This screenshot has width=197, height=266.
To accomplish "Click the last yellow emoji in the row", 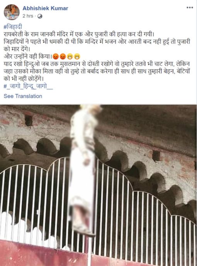I will coord(77,56).
